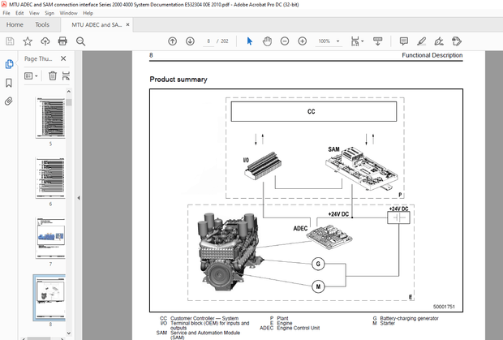Screen dimensions: 503x340
Task: Zoom in with the plus button
Action: tap(302, 41)
